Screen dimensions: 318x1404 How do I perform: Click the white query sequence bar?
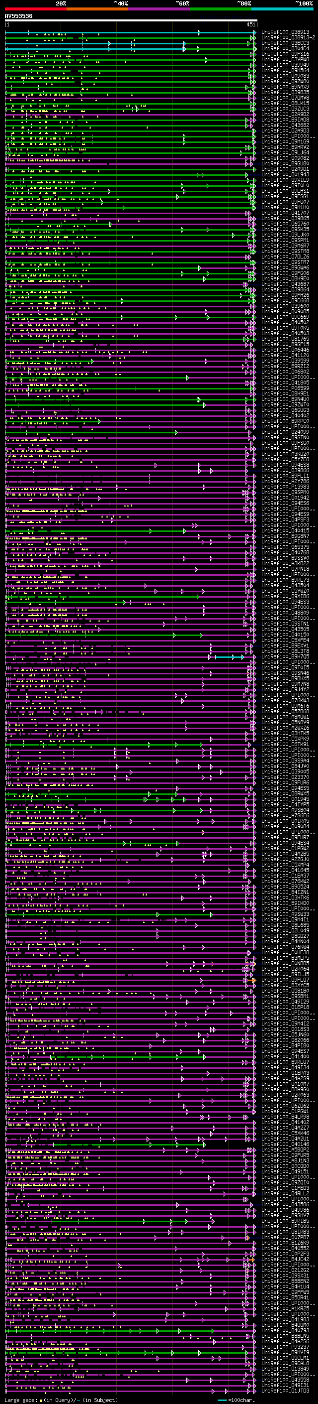(131, 21)
